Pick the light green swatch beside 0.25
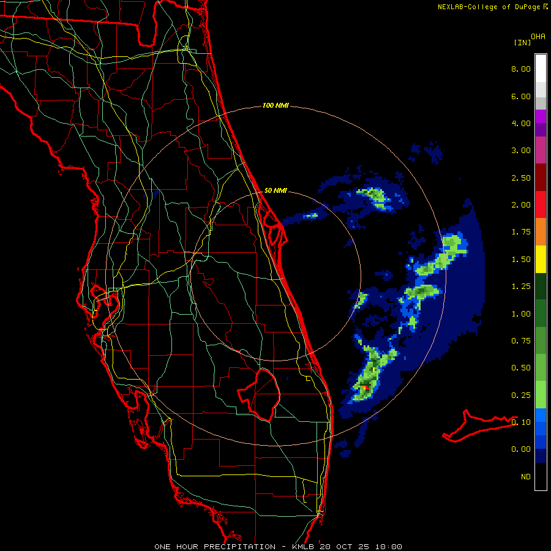The height and width of the screenshot is (551, 551). 541,395
